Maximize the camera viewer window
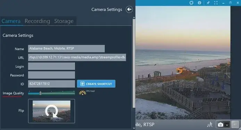This screenshot has width=241, height=130. 230,3
